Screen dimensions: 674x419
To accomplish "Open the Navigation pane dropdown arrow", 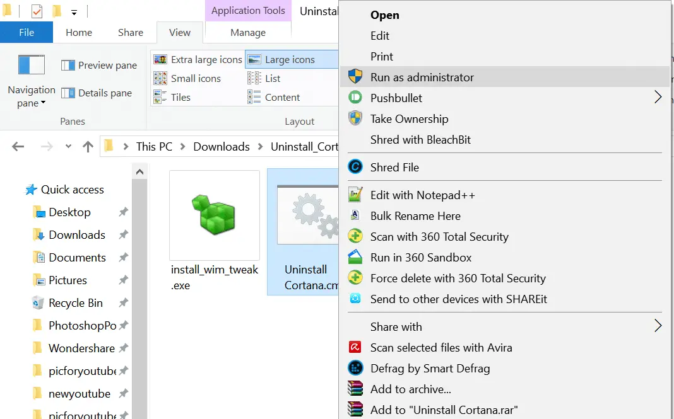I will [43, 103].
